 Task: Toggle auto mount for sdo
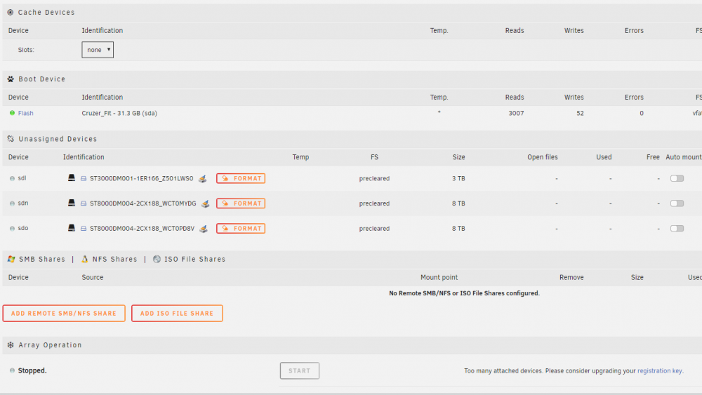coord(677,229)
